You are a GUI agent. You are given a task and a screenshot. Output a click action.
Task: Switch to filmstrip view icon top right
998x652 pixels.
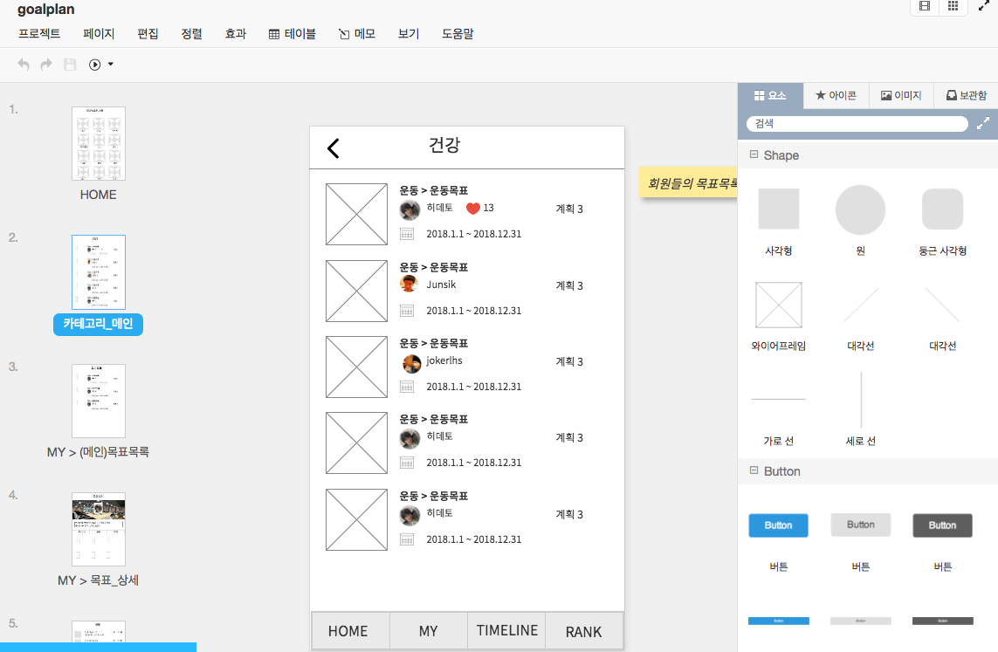point(924,7)
